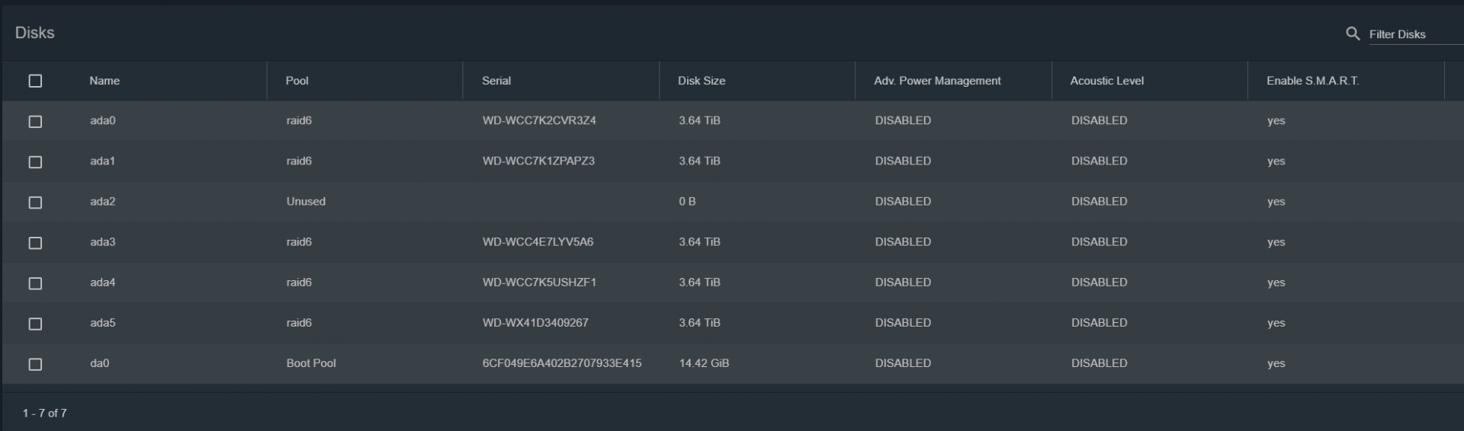
Task: Select the ada4 row checkbox
Action: [x=35, y=283]
